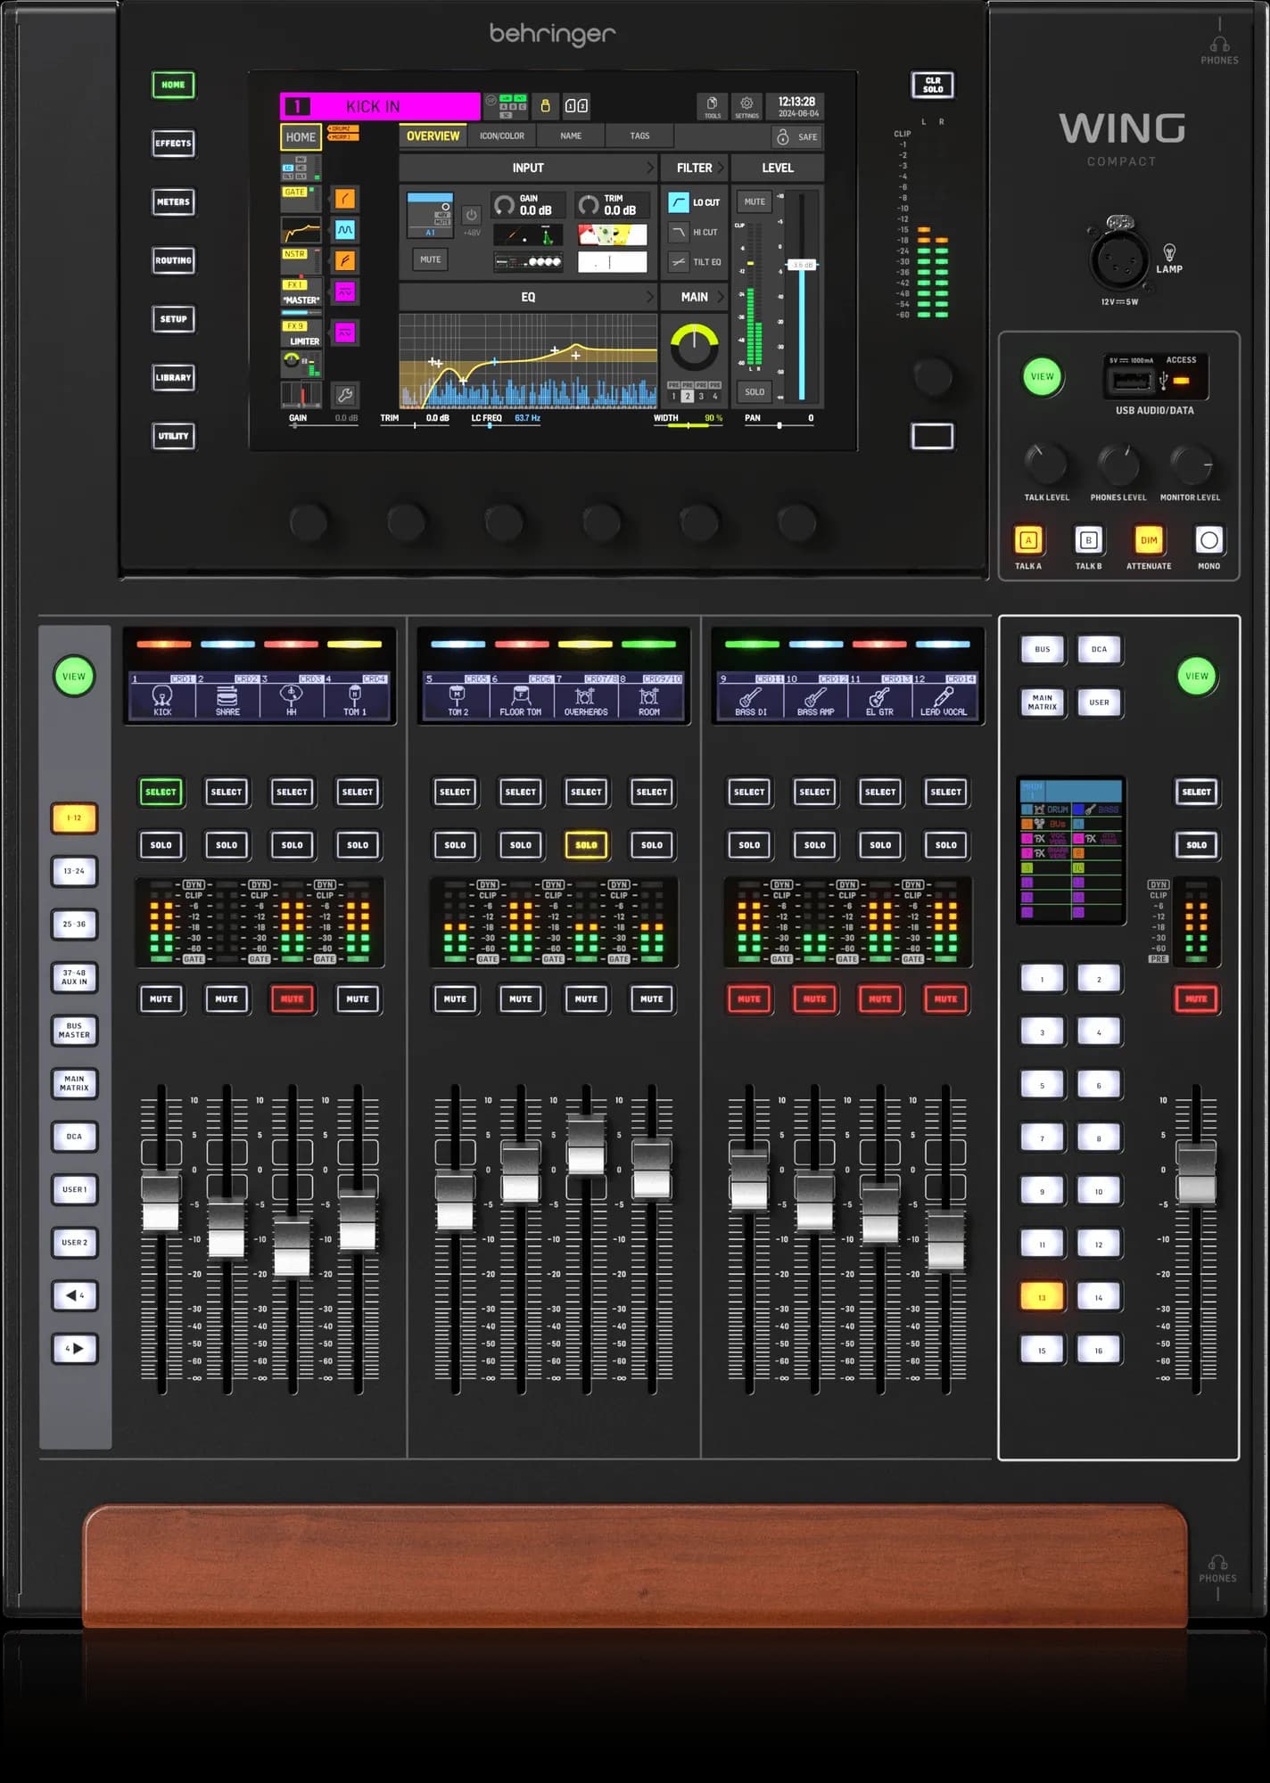Select the 13-24 channel layer button
Screen dimensions: 1270x1783
tap(75, 871)
